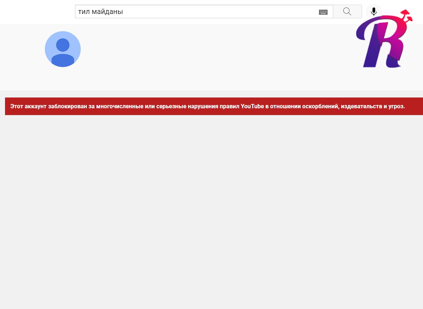Open the virtual keyboard icon in search box
Screen dimensions: 423x309
(323, 12)
